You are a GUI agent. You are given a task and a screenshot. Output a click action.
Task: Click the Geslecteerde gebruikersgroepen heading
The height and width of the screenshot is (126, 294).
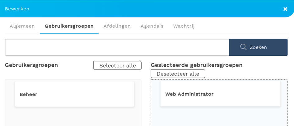(196, 65)
